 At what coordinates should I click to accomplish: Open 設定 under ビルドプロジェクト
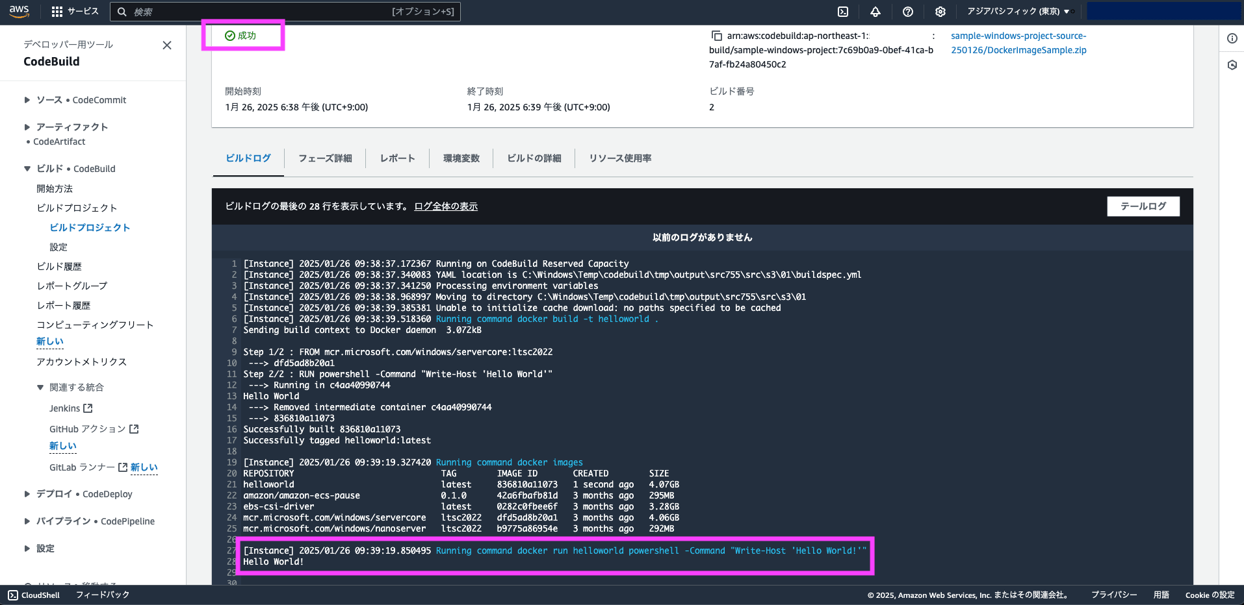pyautogui.click(x=58, y=247)
